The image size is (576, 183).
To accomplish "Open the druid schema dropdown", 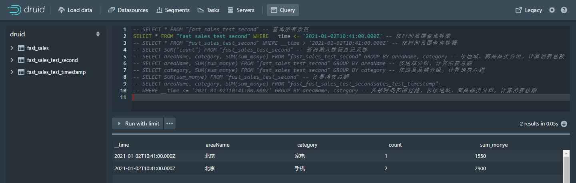I will pyautogui.click(x=98, y=34).
